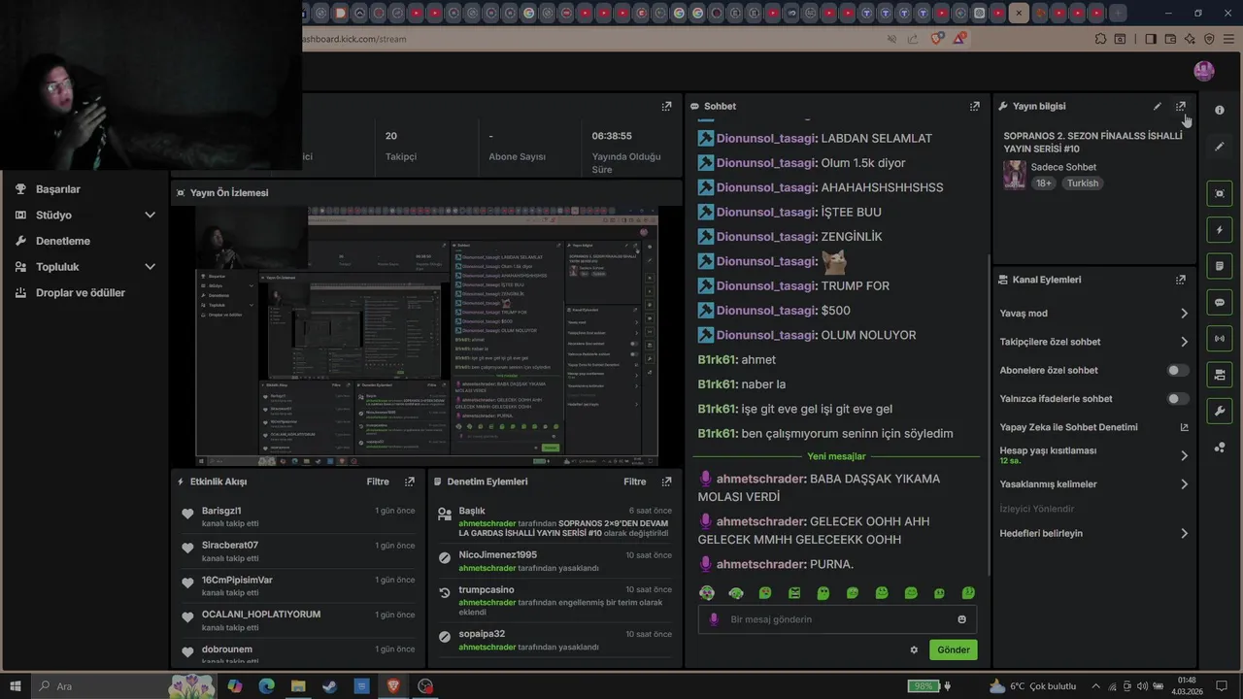The height and width of the screenshot is (699, 1243).
Task: Click NicoJimenez1995 ban entry in moderation log
Action: point(554,561)
